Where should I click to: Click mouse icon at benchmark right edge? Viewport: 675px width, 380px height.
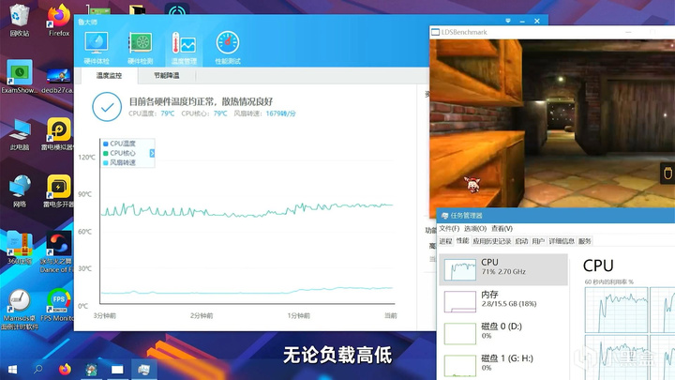coord(667,174)
